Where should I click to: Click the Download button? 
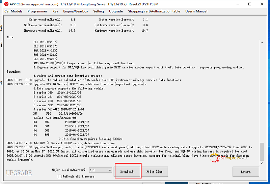coord(127,172)
